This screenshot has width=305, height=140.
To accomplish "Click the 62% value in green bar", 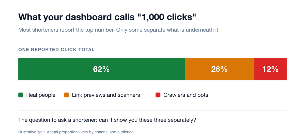I will point(101,69).
